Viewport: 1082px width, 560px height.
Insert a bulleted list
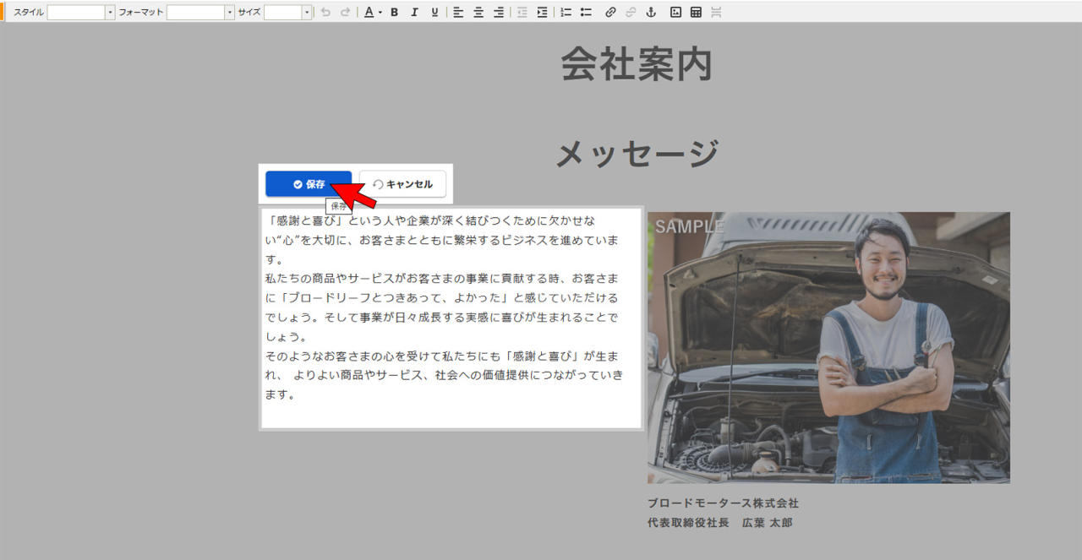tap(587, 13)
